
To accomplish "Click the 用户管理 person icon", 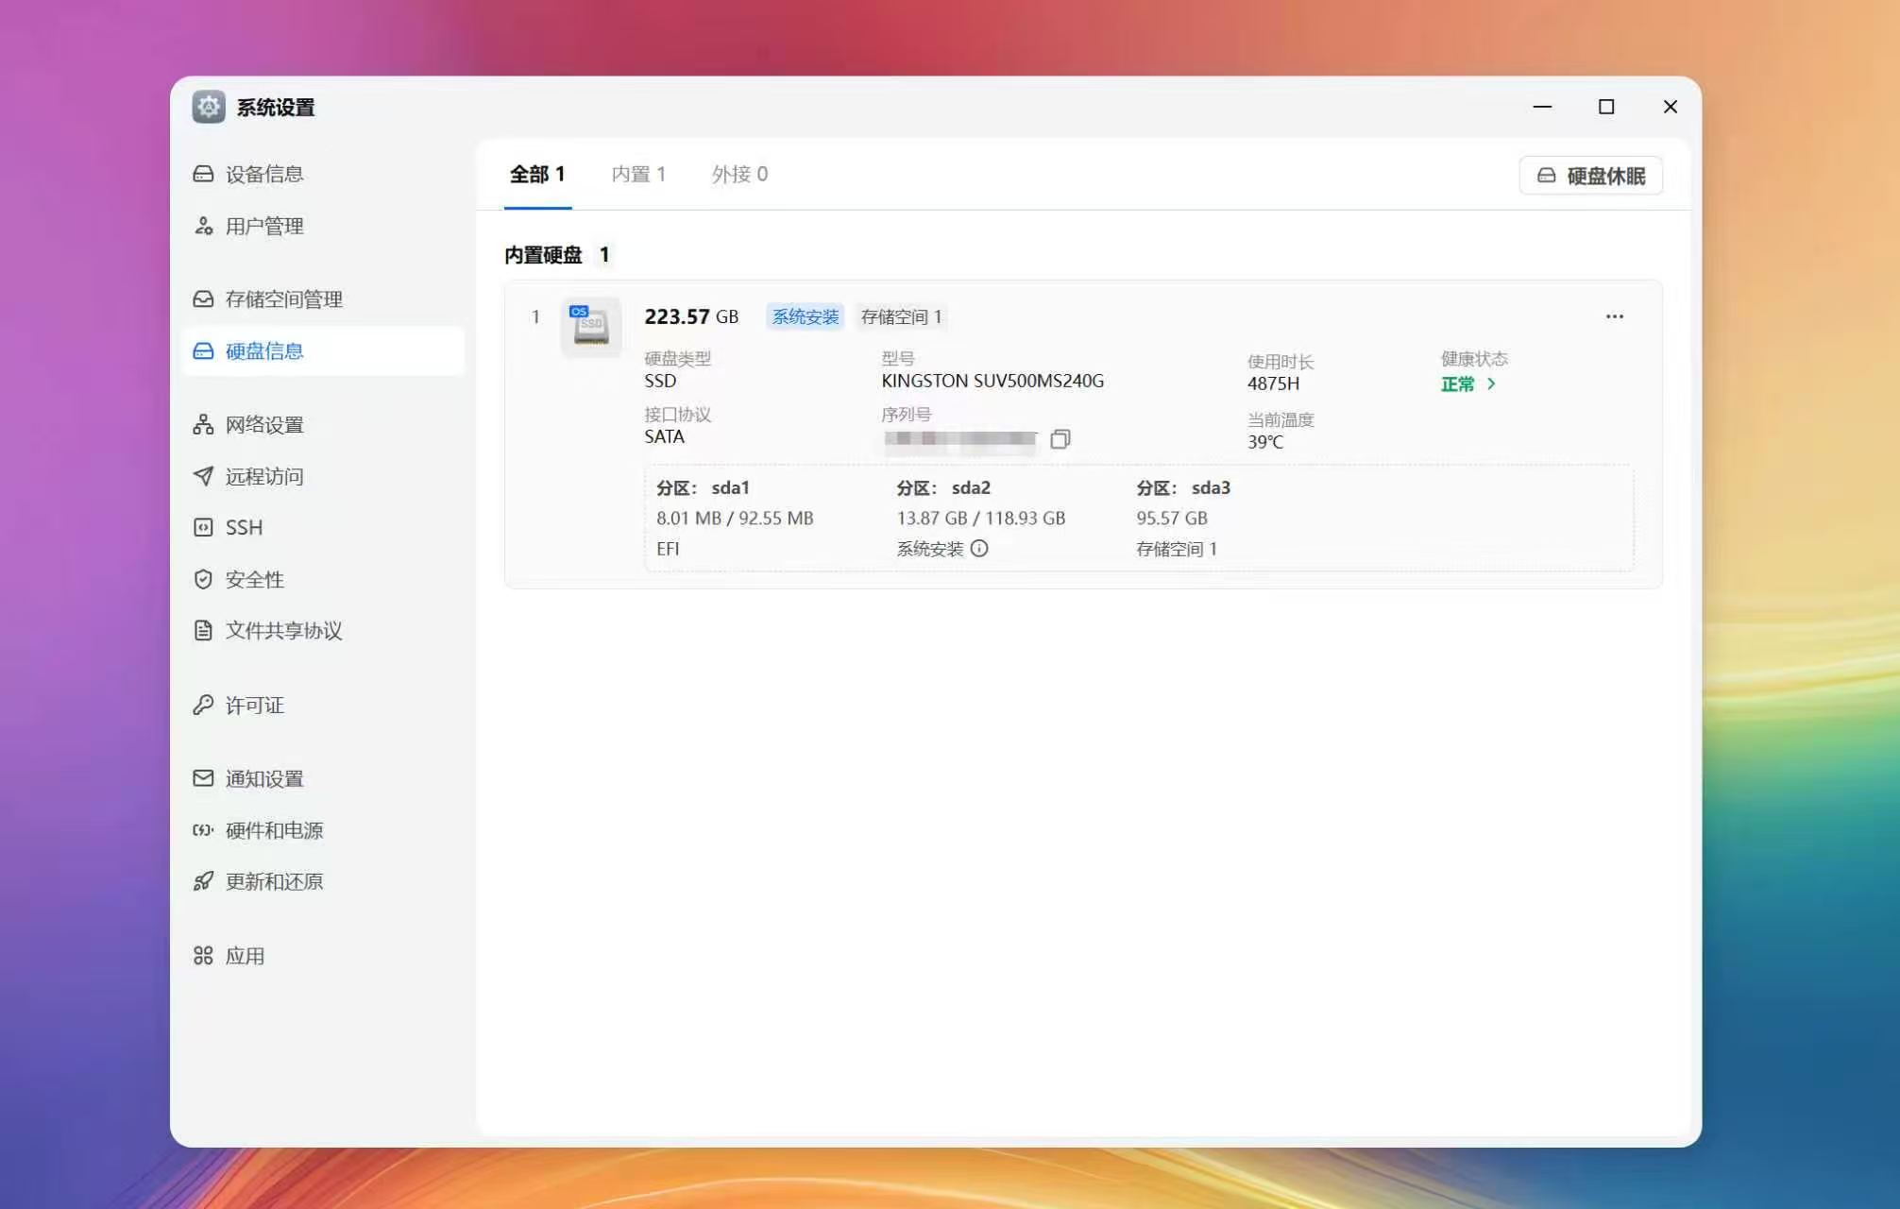I will pyautogui.click(x=203, y=226).
